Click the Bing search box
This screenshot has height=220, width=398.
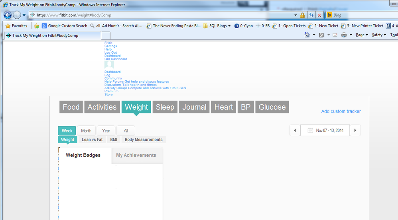[362, 15]
